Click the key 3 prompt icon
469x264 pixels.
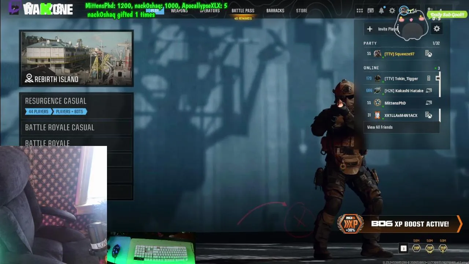pos(403,249)
